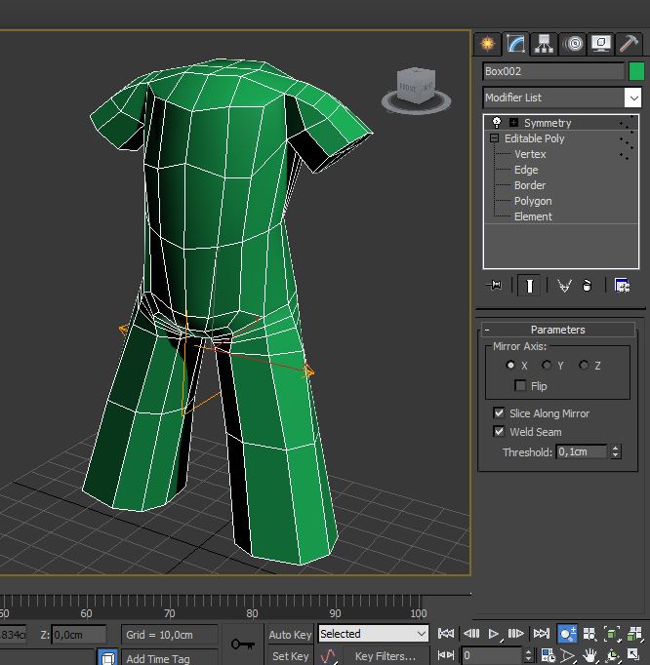Expand the Symmetry modifier plus box
650x665 pixels.
click(513, 123)
